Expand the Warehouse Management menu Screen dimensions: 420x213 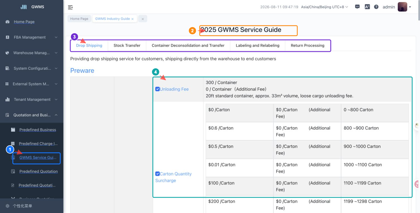(x=56, y=53)
